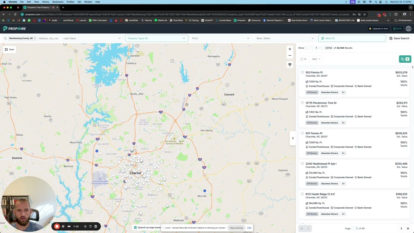Screen dimensions: 414x233
Task: Click Loom drawing grid icon
Action: (x=85, y=227)
